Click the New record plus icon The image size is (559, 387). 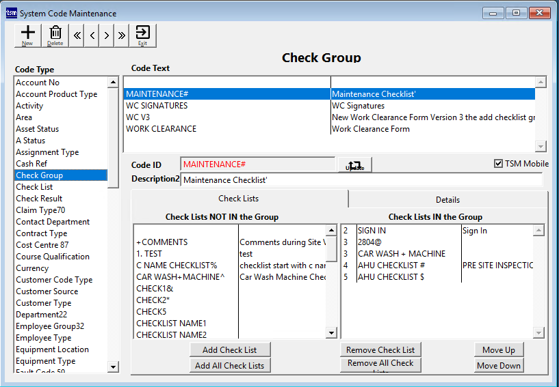point(28,35)
